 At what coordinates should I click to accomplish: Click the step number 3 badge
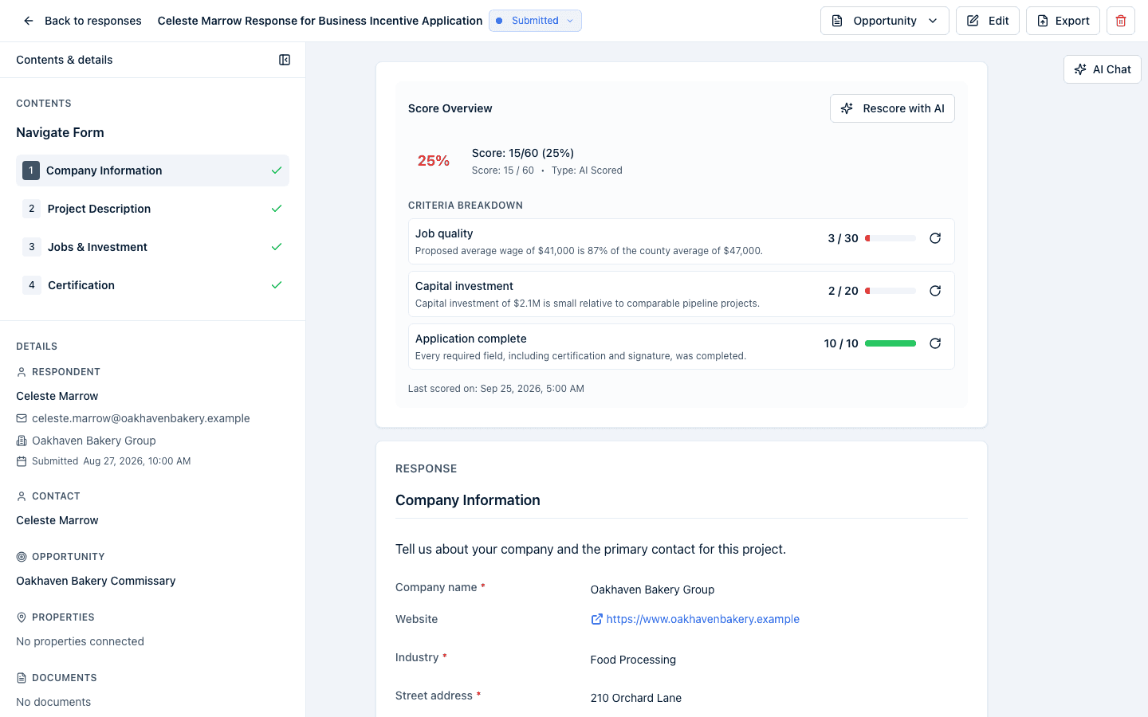[x=32, y=247]
